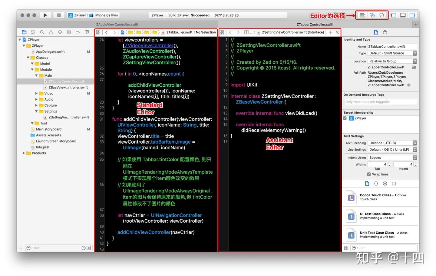The height and width of the screenshot is (276, 436).
Task: Show the Issue navigator
Action: tap(51, 32)
